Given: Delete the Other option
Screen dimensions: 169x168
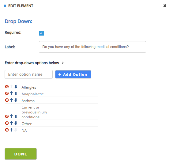Looking at the screenshot, I should (x=7, y=123).
